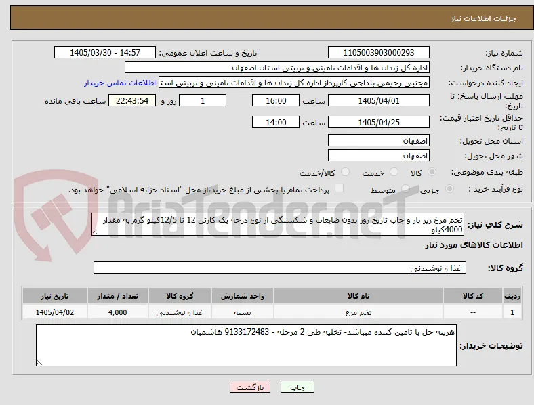Click the delivery province field اصفهان
Viewport: 534px width, 405px height.
pos(379,140)
